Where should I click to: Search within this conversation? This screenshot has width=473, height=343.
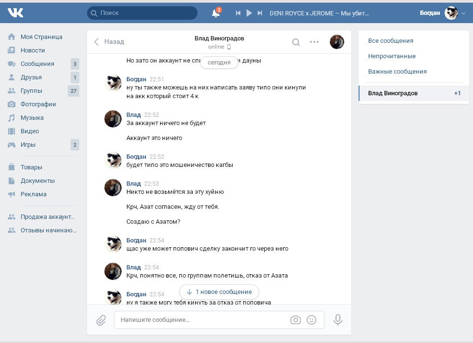pyautogui.click(x=296, y=42)
